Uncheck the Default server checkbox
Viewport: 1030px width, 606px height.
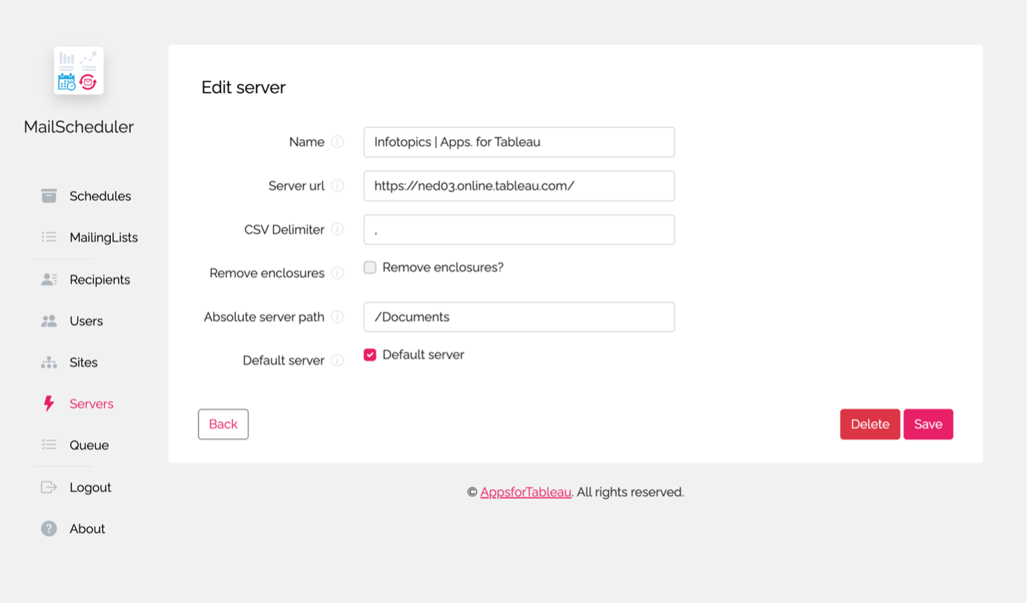[x=370, y=355]
